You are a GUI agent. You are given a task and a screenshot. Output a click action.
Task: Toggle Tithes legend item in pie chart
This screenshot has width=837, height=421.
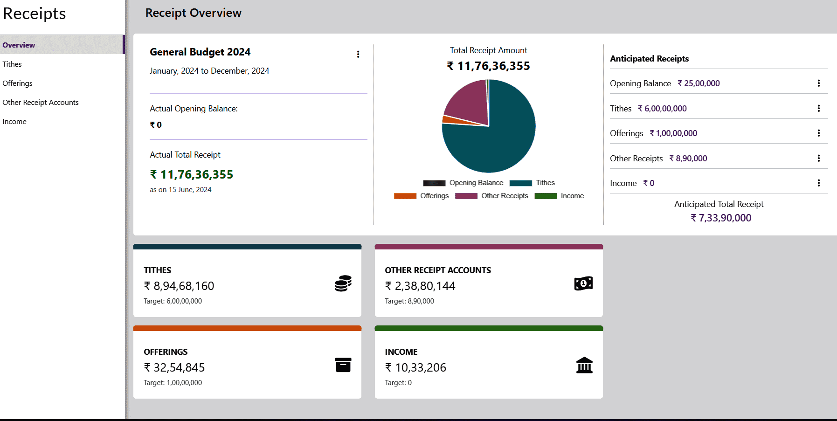[532, 183]
